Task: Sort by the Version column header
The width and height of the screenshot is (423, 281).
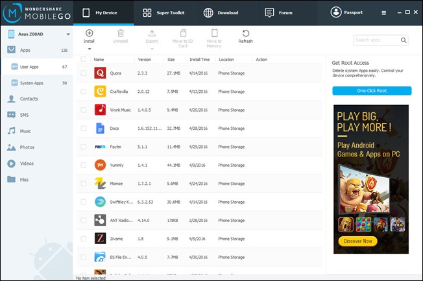Action: click(145, 60)
